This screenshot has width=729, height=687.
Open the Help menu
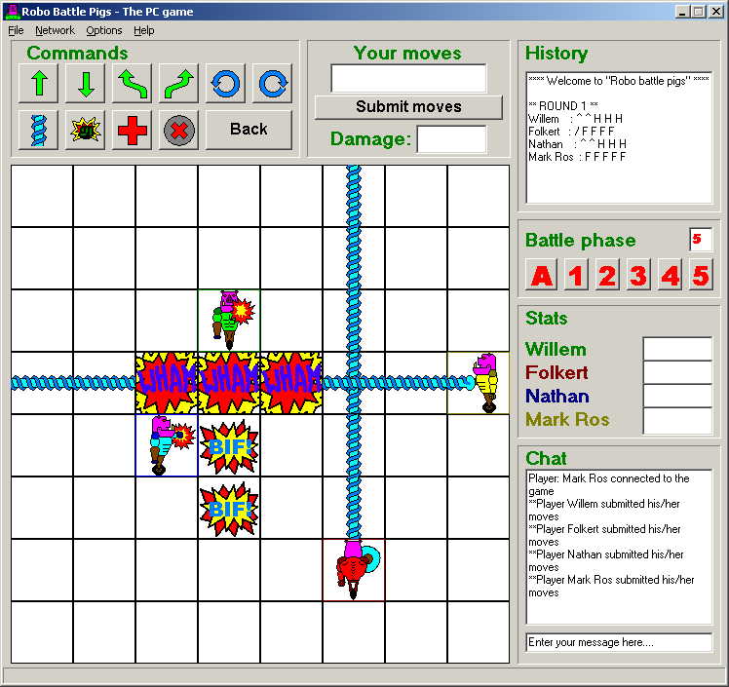(143, 30)
